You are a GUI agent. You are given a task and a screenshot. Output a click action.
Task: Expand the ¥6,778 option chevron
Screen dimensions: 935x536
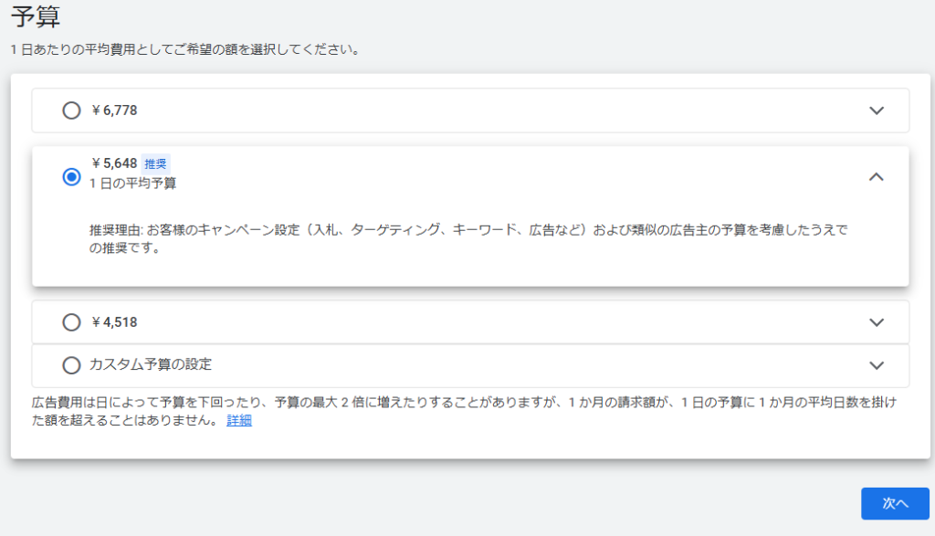[877, 110]
